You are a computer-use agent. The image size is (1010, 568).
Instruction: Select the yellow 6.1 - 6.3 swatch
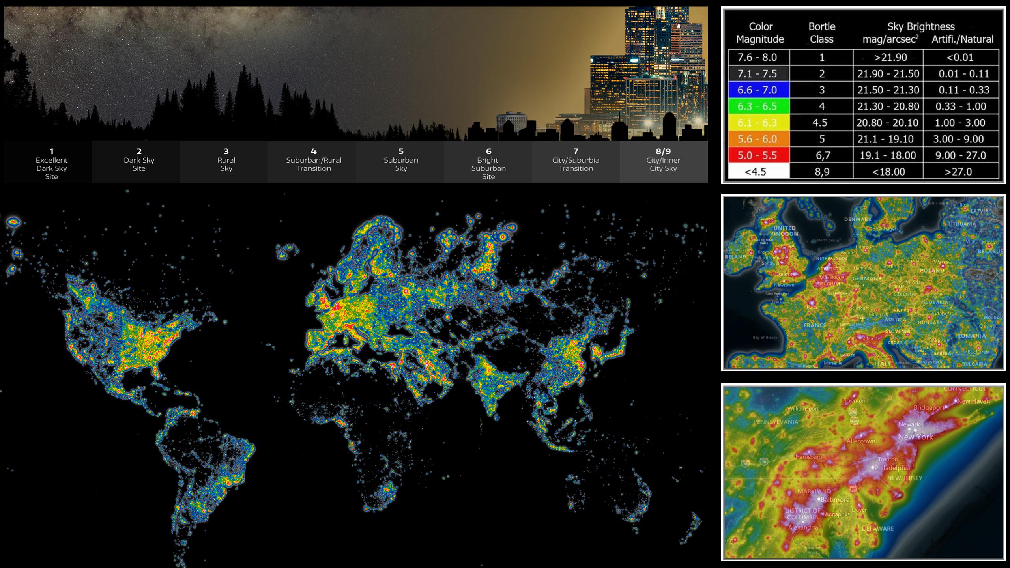tap(758, 123)
